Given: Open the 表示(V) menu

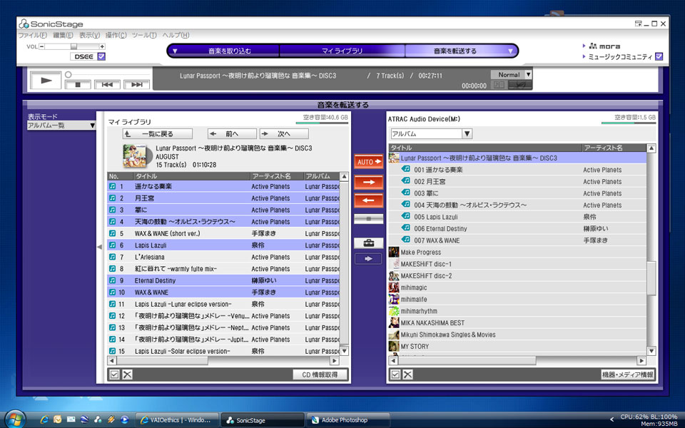Looking at the screenshot, I should point(90,36).
